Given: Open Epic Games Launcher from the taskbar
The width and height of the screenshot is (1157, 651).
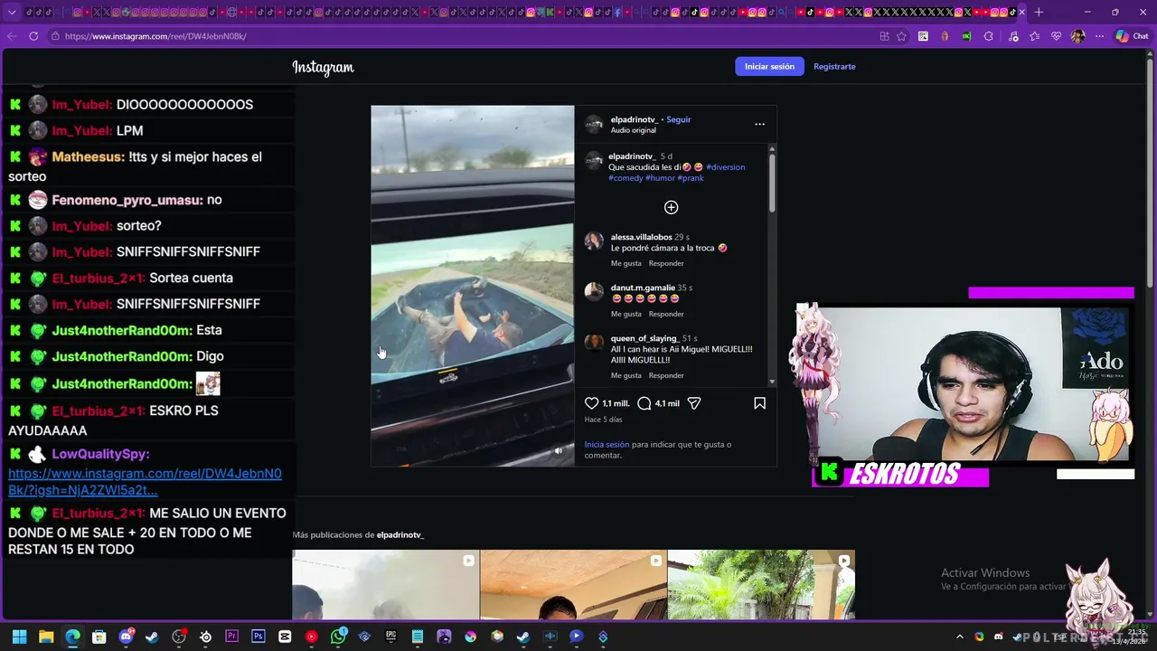Looking at the screenshot, I should click(x=390, y=637).
